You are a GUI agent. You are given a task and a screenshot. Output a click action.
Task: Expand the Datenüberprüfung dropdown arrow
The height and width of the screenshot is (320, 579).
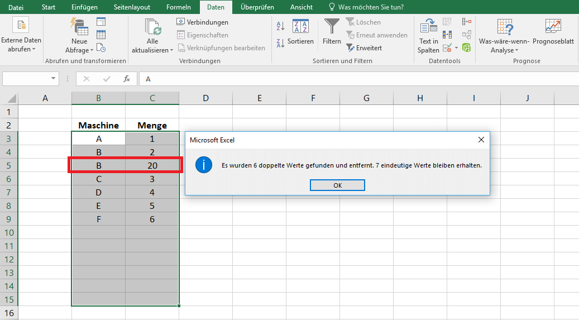point(456,47)
